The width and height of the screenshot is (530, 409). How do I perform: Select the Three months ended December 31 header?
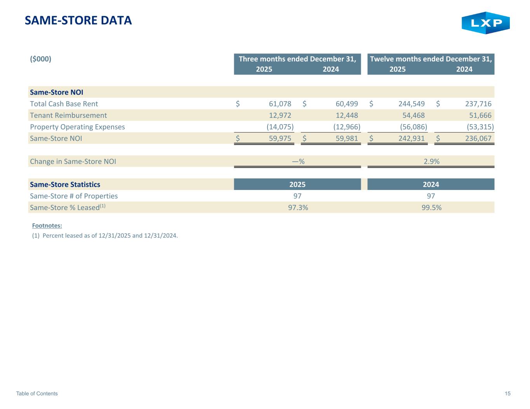point(297,59)
